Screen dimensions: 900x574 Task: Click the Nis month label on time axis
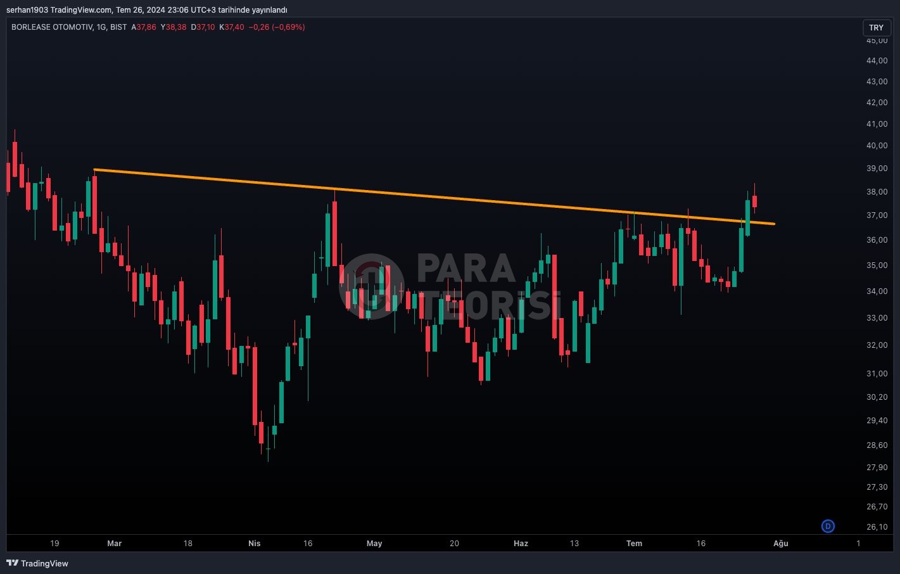click(255, 544)
